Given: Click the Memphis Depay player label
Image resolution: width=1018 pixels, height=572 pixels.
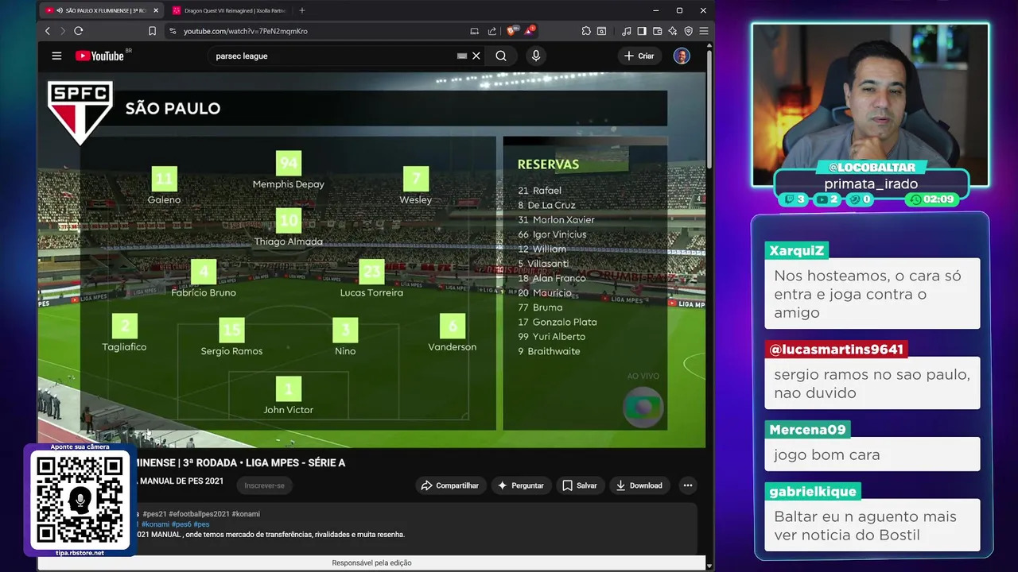Looking at the screenshot, I should pos(288,184).
